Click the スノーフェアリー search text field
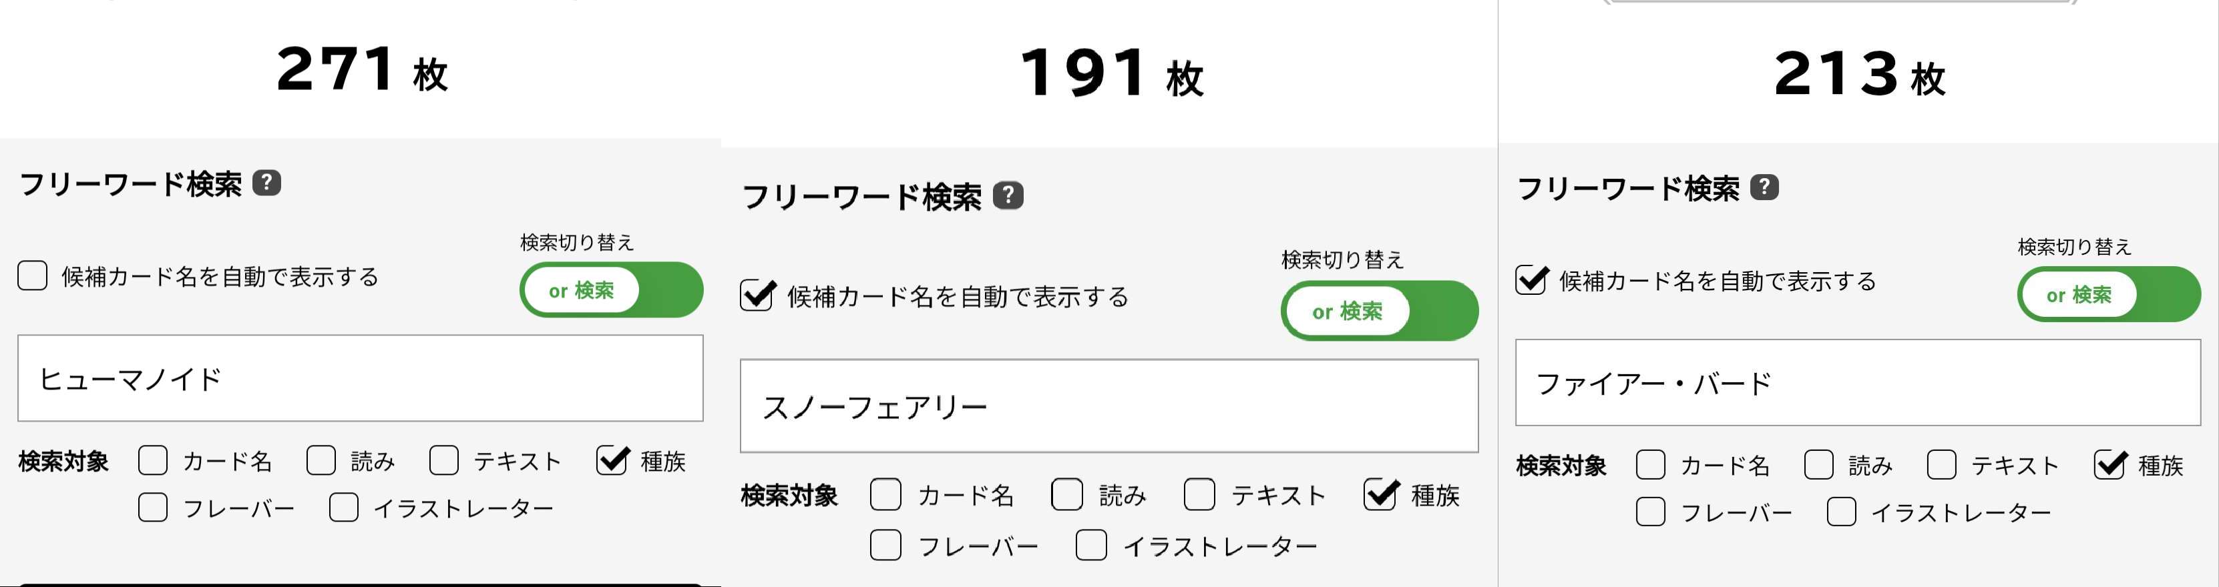The width and height of the screenshot is (2219, 587). [x=1108, y=406]
